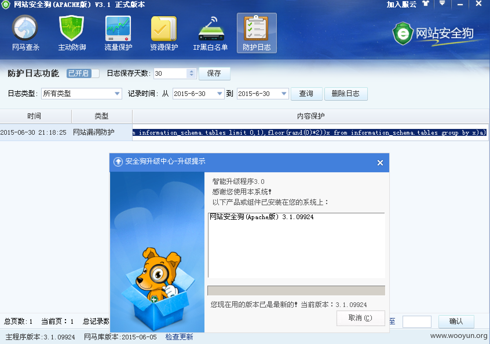Click the 网站漏洞防护 type cell
Image resolution: width=490 pixels, height=344 pixels.
[x=94, y=132]
